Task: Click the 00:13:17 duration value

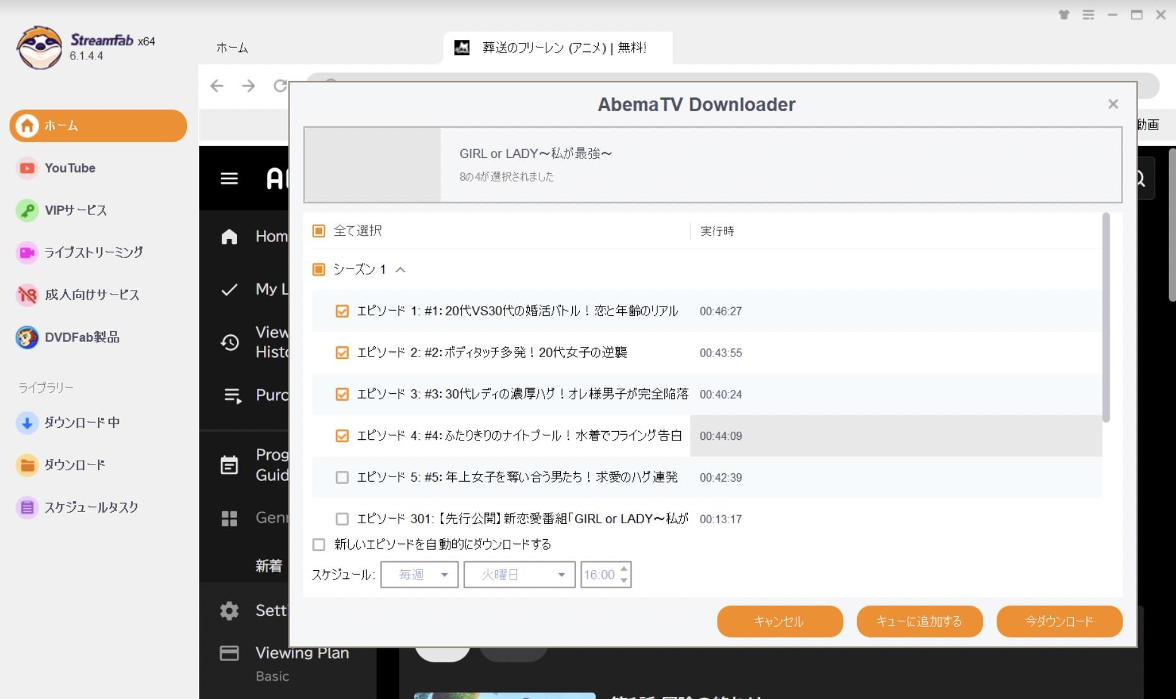Action: 721,520
